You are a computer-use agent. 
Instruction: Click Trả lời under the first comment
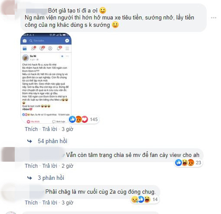50,129
